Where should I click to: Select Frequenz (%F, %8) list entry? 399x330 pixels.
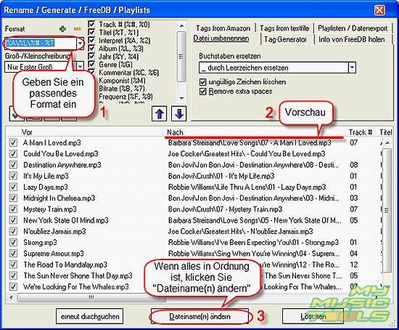point(126,97)
